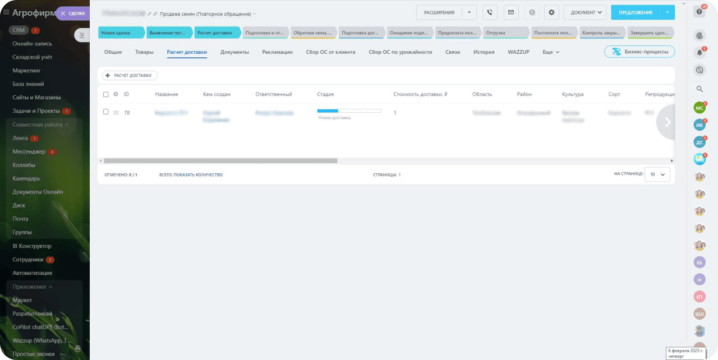The image size is (718, 360).
Task: Check the checkbox for row 78
Action: (x=106, y=112)
